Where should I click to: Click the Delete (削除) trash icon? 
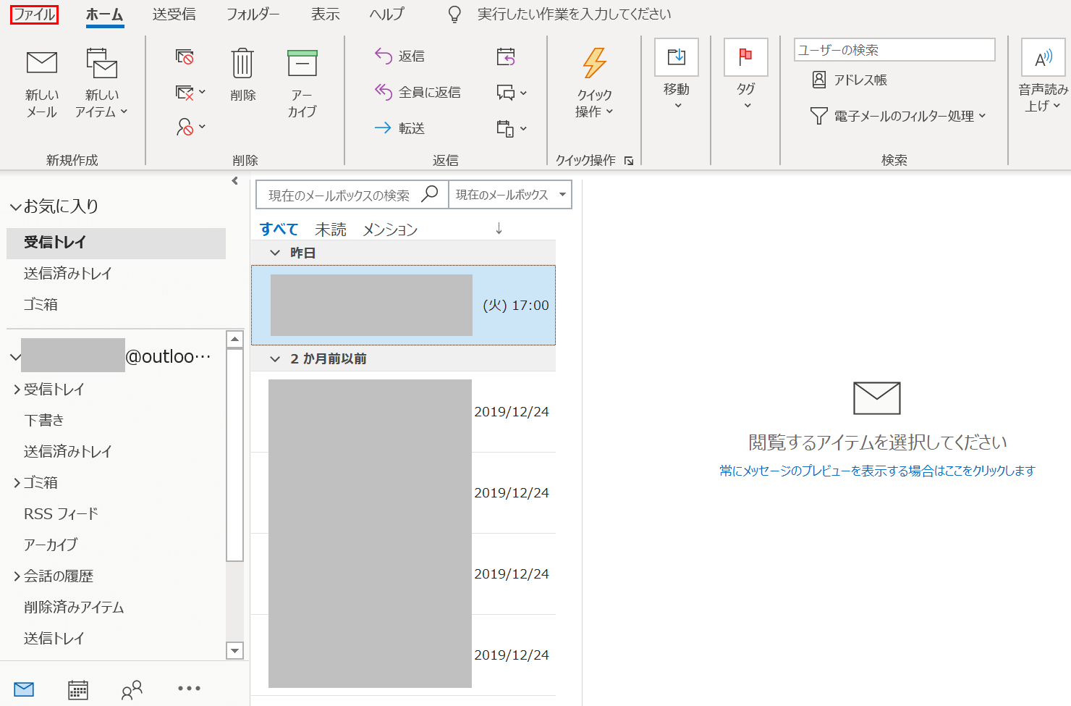coord(242,64)
